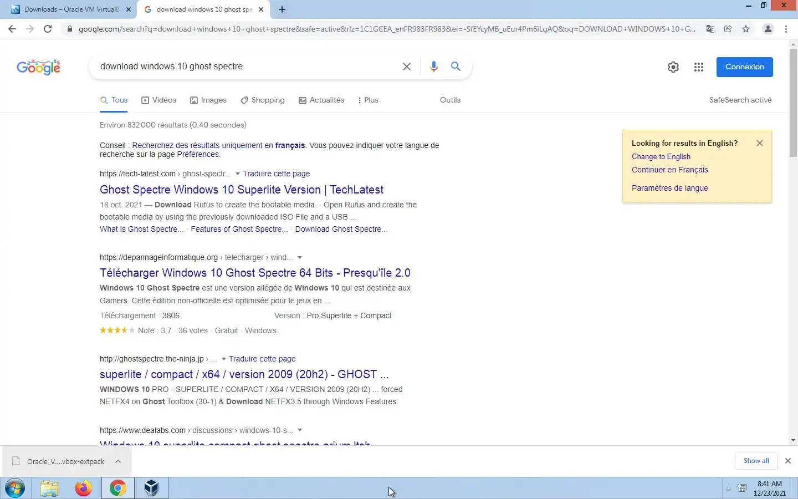
Task: Click Traduire cette page for ghostspectre.the-ninja.jp result
Action: pos(262,359)
